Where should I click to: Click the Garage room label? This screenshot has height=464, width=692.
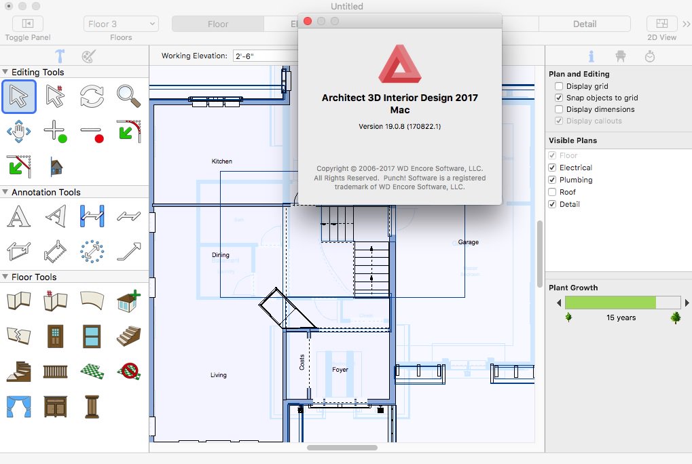(x=469, y=242)
